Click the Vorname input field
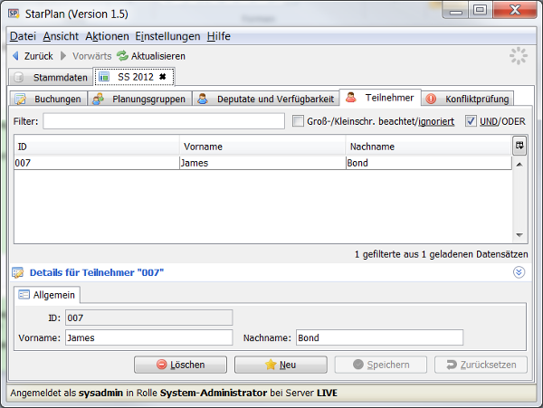543x408 pixels. [149, 337]
